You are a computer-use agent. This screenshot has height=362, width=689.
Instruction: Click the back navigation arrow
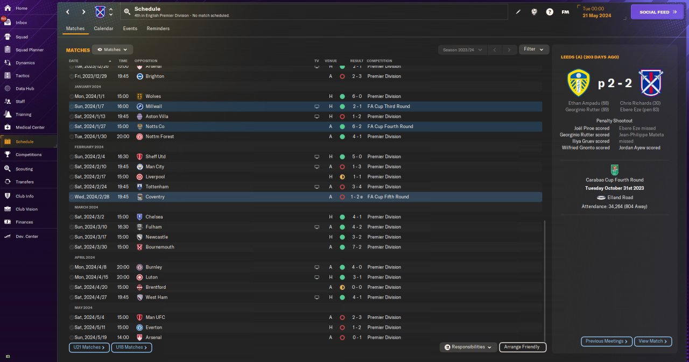68,12
